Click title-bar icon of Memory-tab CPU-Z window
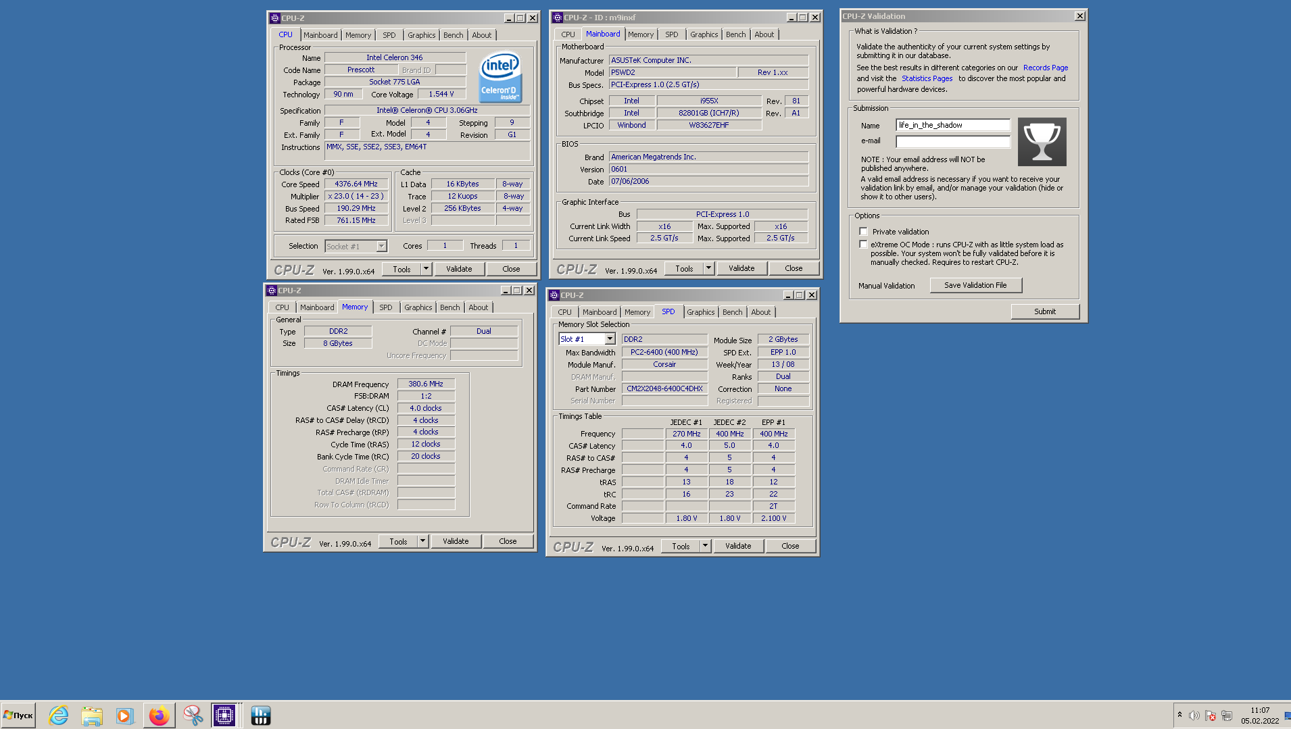Image resolution: width=1291 pixels, height=729 pixels. tap(272, 291)
